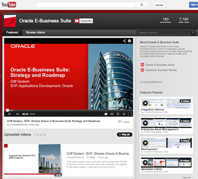Image resolution: width=198 pixels, height=179 pixels.
Task: Click the Customer Success Stories link icon
Action: coord(142,70)
